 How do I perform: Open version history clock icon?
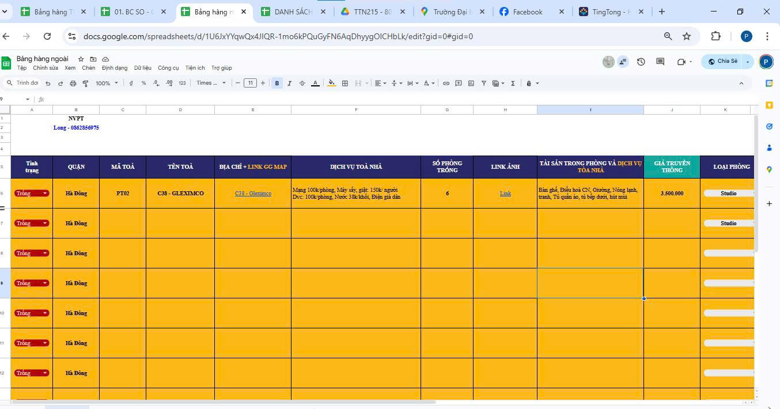click(x=641, y=62)
